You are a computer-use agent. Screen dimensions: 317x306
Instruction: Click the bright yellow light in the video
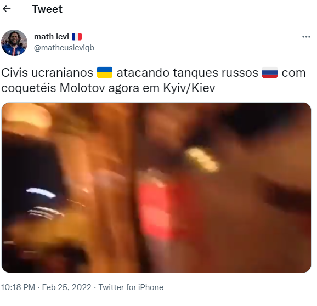click(x=202, y=160)
